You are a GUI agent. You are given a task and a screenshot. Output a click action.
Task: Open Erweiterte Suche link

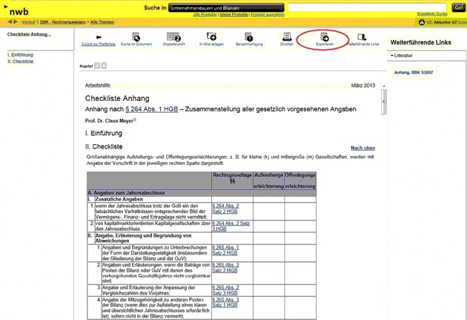click(x=434, y=15)
